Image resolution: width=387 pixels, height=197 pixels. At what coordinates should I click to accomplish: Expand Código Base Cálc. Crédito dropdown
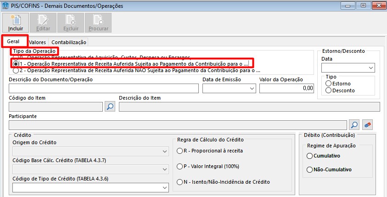pos(165,169)
